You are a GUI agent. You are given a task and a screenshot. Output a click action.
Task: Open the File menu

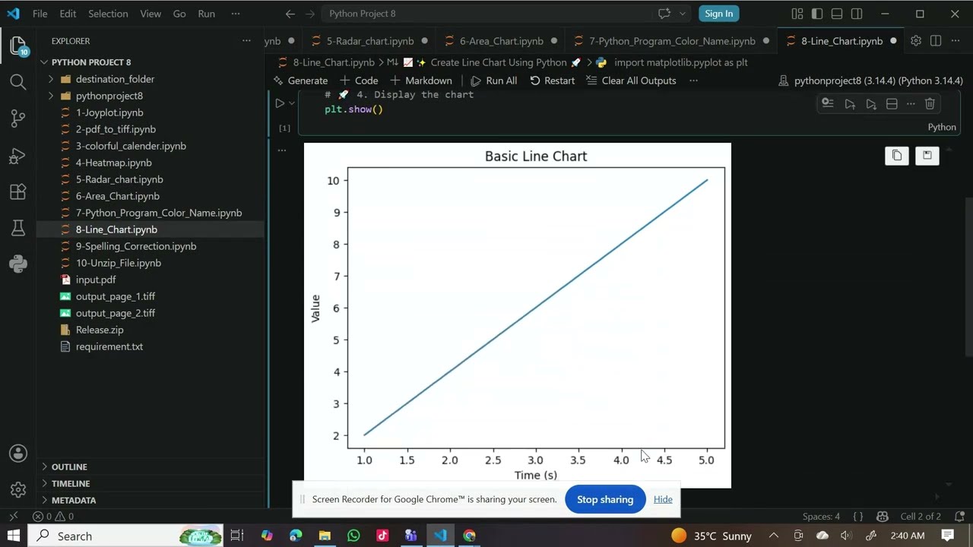click(40, 14)
